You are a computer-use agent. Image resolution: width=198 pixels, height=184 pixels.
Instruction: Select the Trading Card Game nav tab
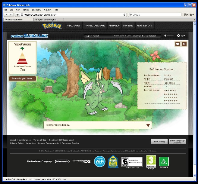(95, 26)
